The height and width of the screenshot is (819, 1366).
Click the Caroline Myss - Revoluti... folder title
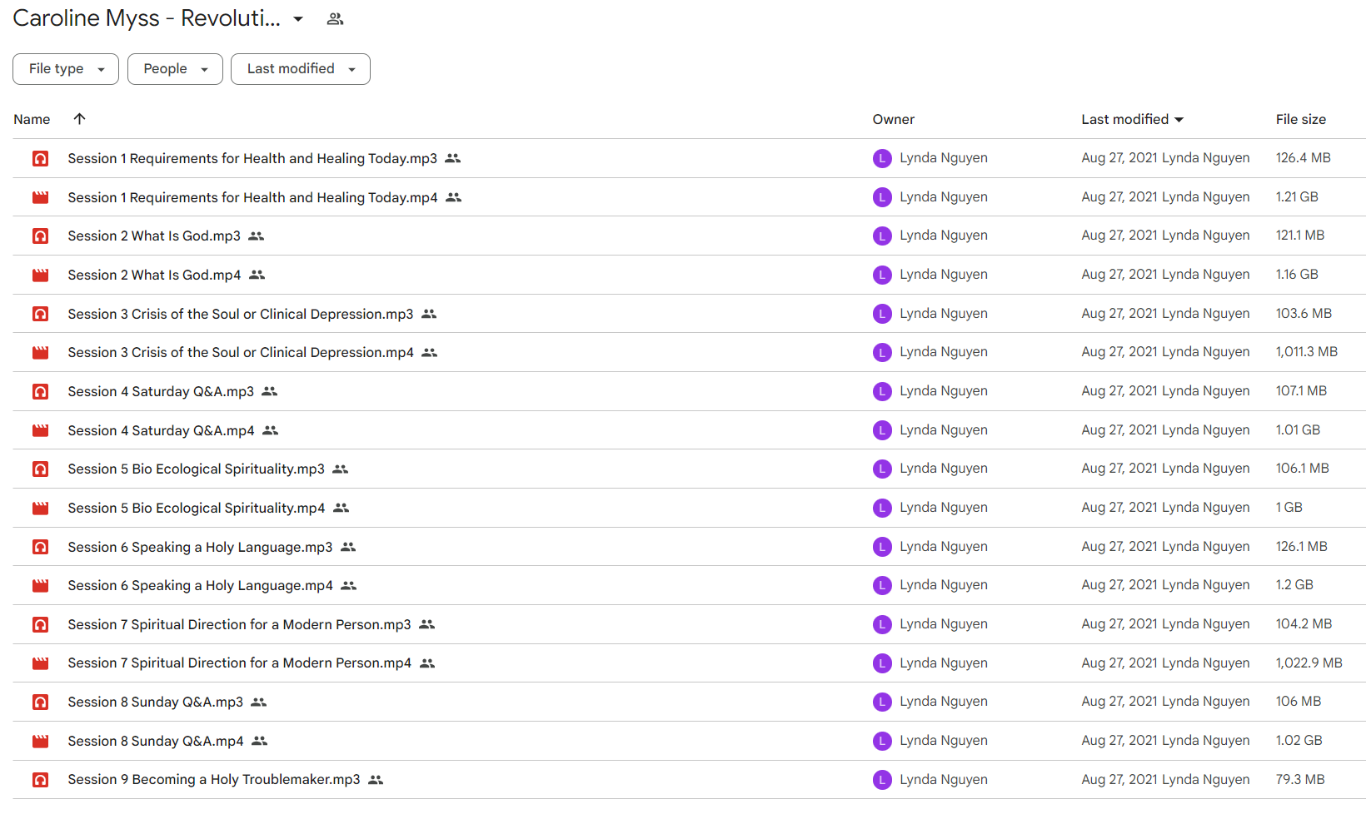(147, 18)
